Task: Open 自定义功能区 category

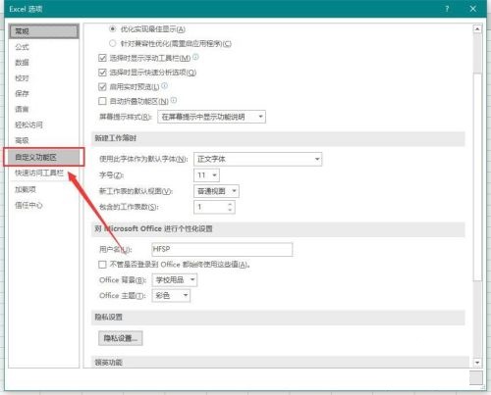Action: [x=44, y=157]
